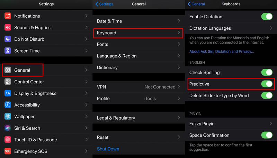Tap the General gear icon
The width and height of the screenshot is (277, 158).
8,70
